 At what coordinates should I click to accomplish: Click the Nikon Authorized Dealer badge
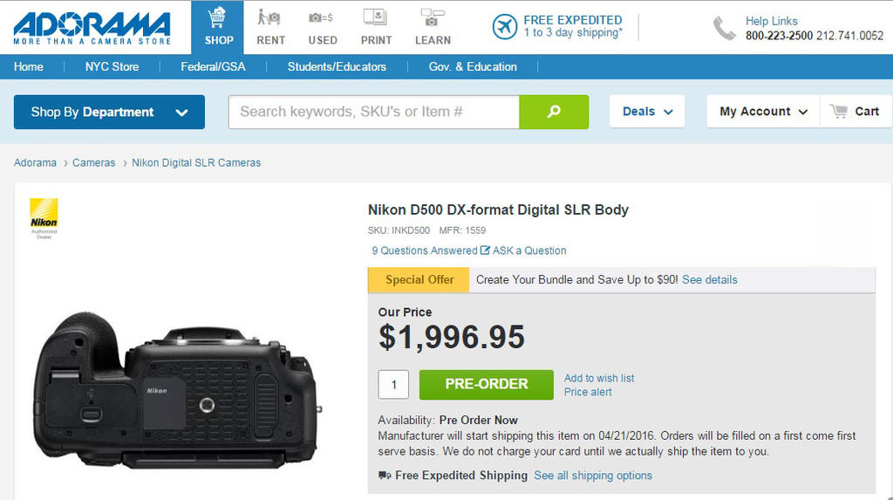point(44,218)
